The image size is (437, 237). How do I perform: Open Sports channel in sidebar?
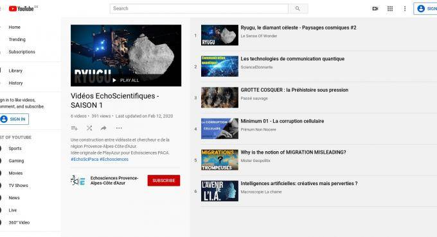pos(15,149)
